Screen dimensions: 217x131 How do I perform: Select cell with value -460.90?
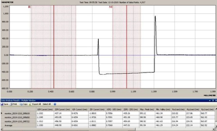pyautogui.click(x=163, y=117)
